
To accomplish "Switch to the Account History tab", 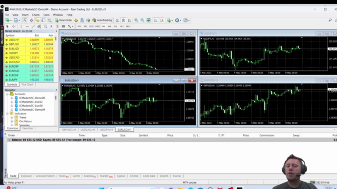I will coord(45,176).
